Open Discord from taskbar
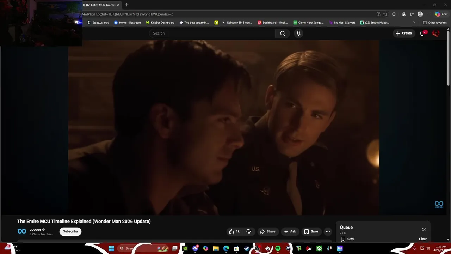 pos(195,248)
